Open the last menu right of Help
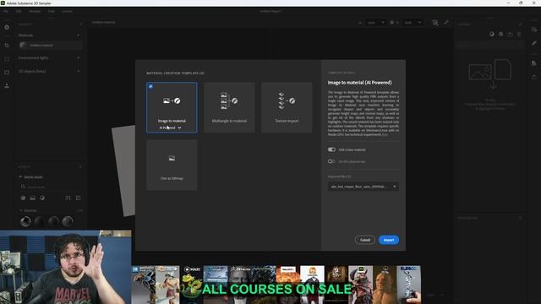The image size is (541, 304). (x=68, y=11)
